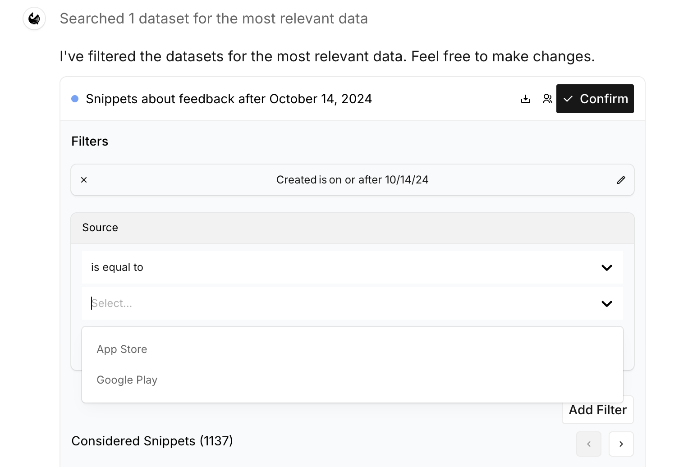688x467 pixels.
Task: Remove the Created date filter
Action: click(x=84, y=180)
